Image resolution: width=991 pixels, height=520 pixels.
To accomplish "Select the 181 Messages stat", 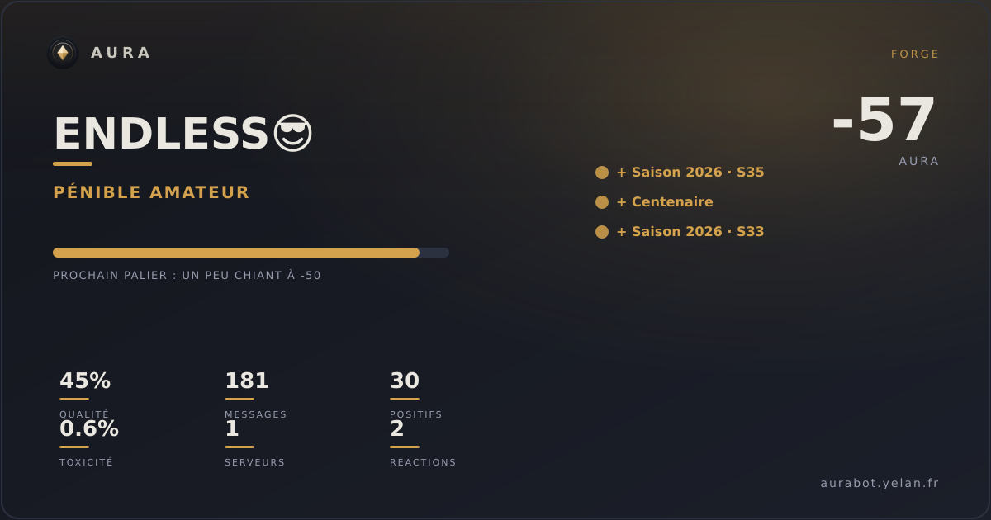I will 256,395.
